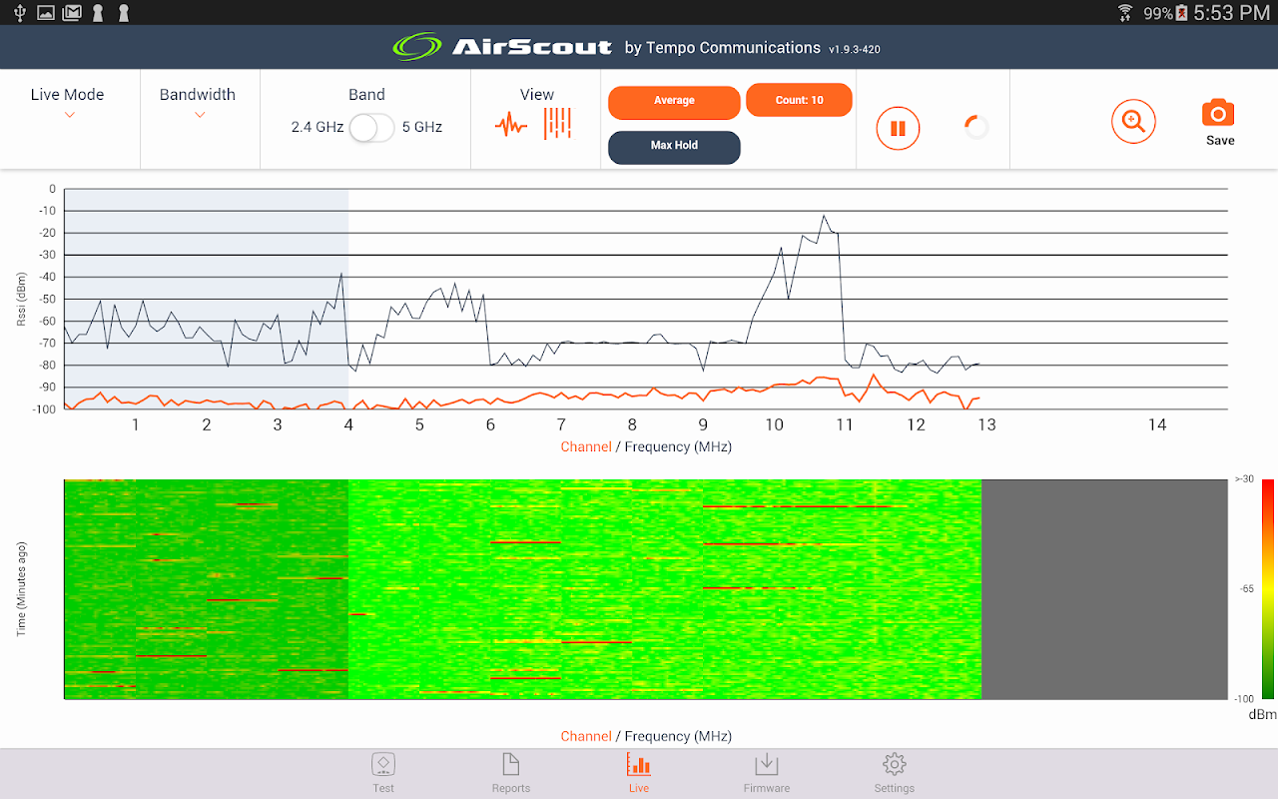Expand the Live Mode dropdown

point(68,103)
